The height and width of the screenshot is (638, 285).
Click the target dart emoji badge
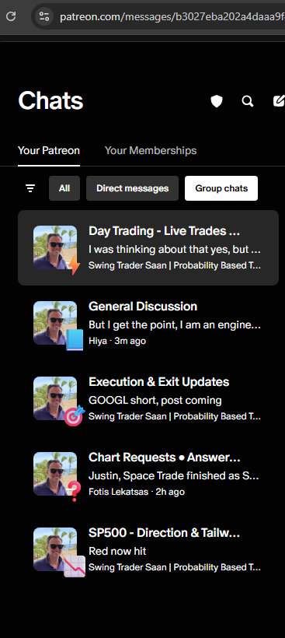75,415
